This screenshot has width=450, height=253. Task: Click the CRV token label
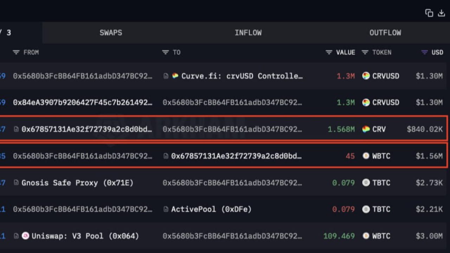coord(379,129)
